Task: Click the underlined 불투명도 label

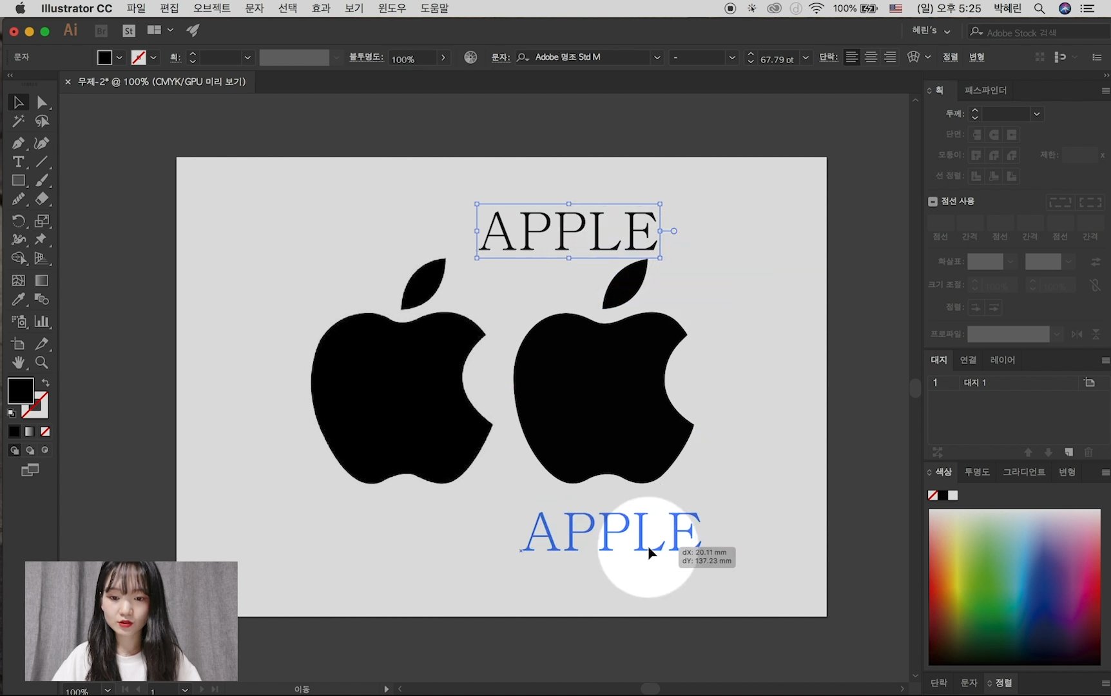Action: (x=366, y=57)
